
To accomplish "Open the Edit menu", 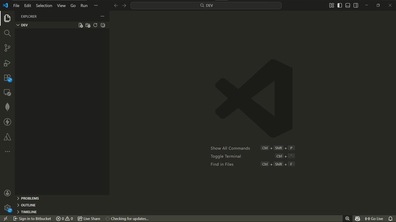I will point(28,6).
